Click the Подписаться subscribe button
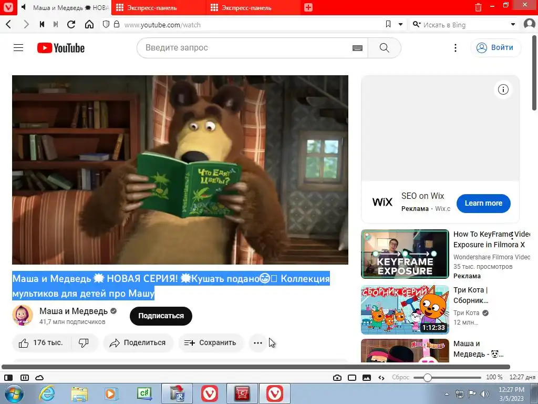 point(161,316)
